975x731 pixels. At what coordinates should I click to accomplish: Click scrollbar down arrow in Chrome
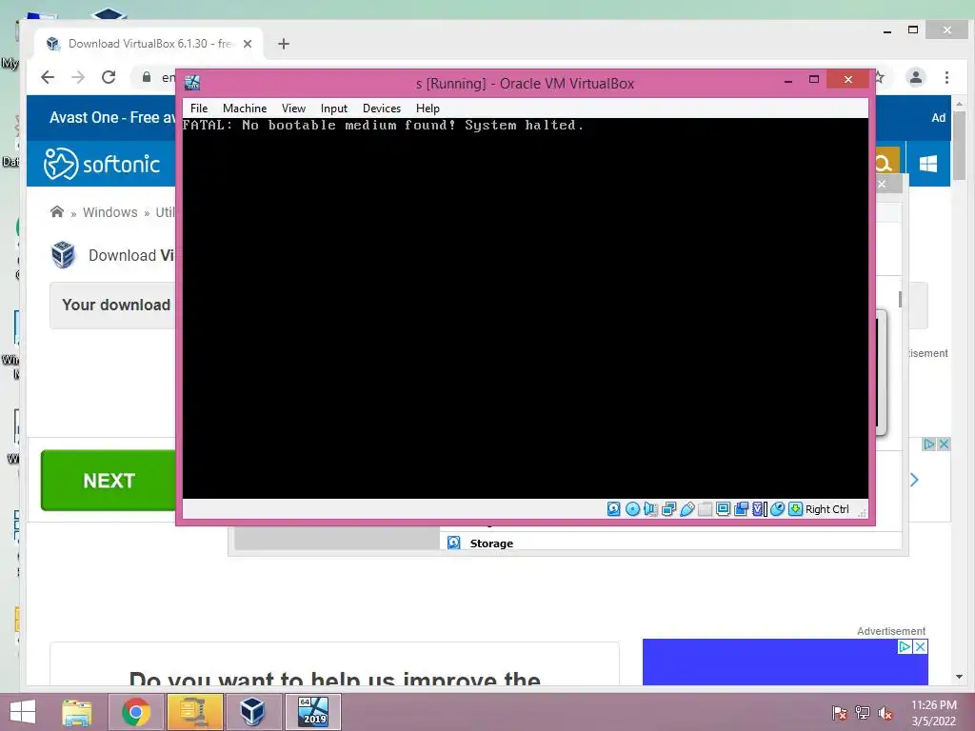(x=960, y=677)
